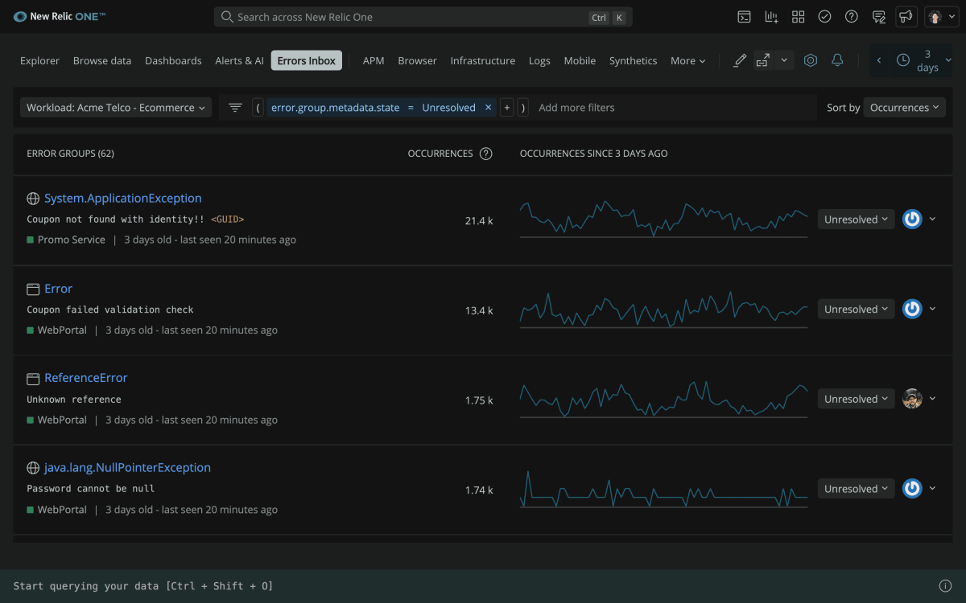Click the 13.4 k occurrences count
This screenshot has height=603, width=966.
point(479,310)
